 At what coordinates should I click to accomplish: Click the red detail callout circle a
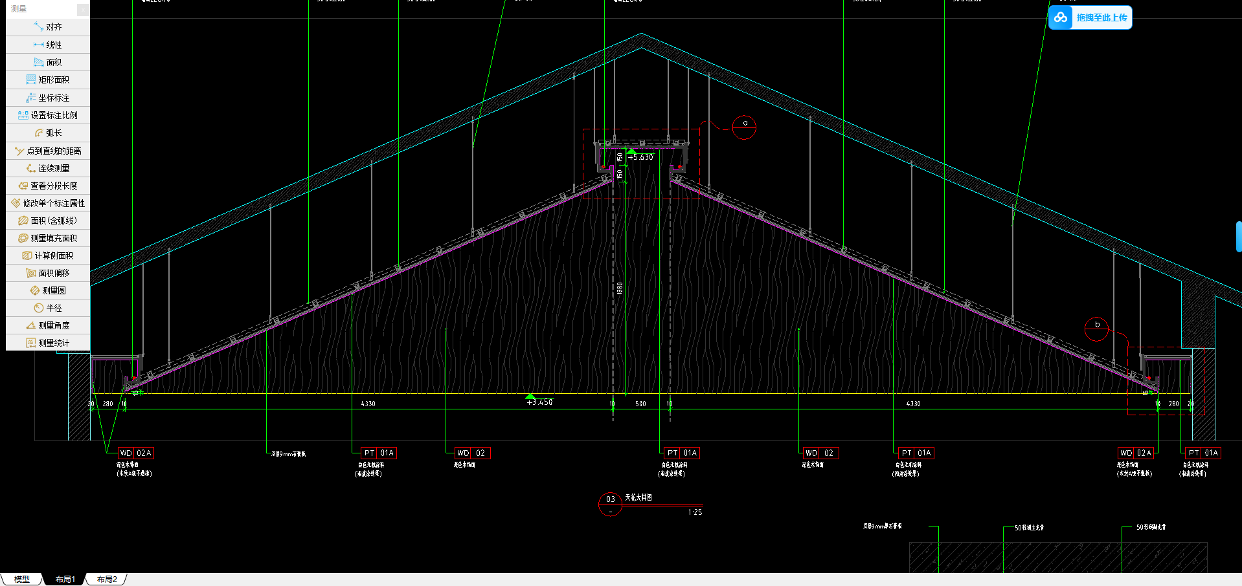point(744,127)
